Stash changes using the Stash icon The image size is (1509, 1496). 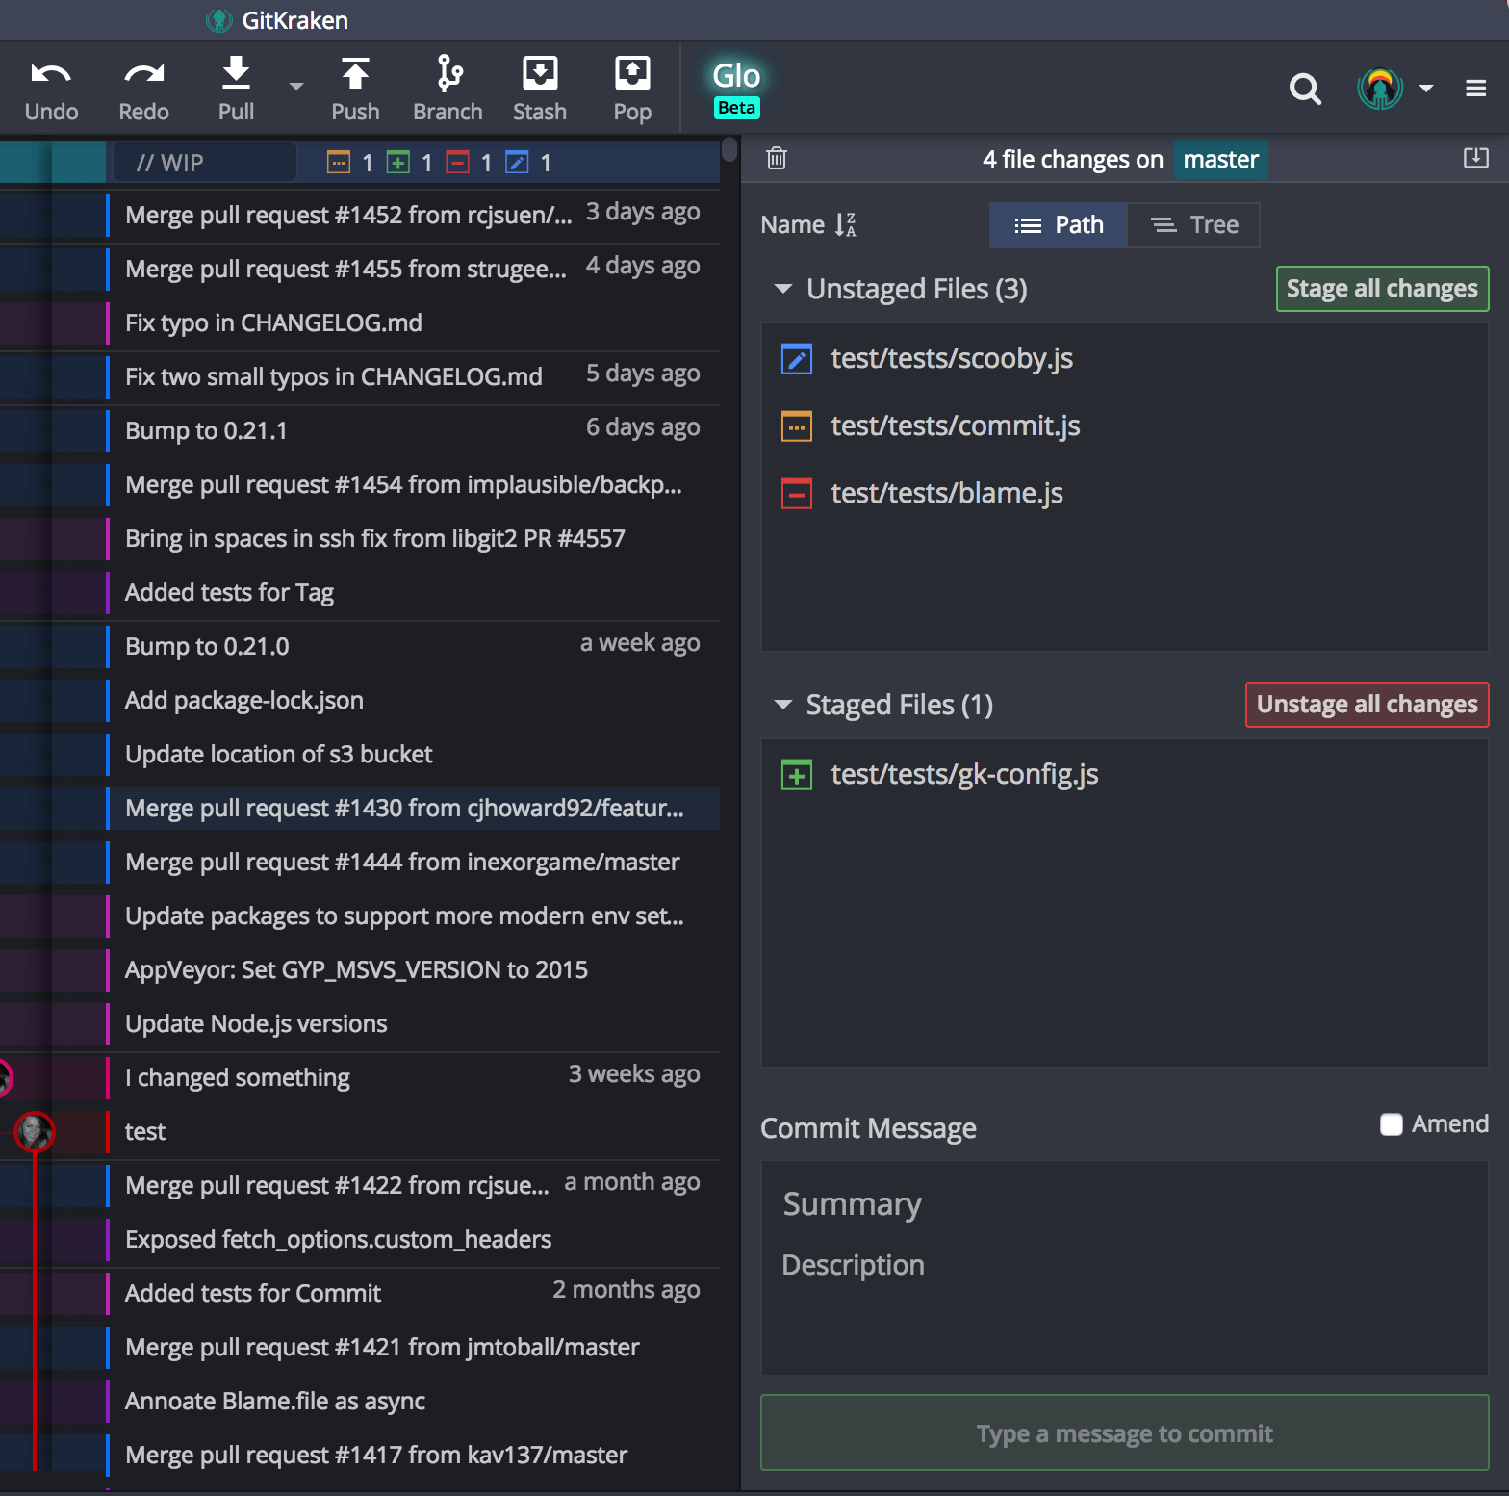pyautogui.click(x=539, y=75)
